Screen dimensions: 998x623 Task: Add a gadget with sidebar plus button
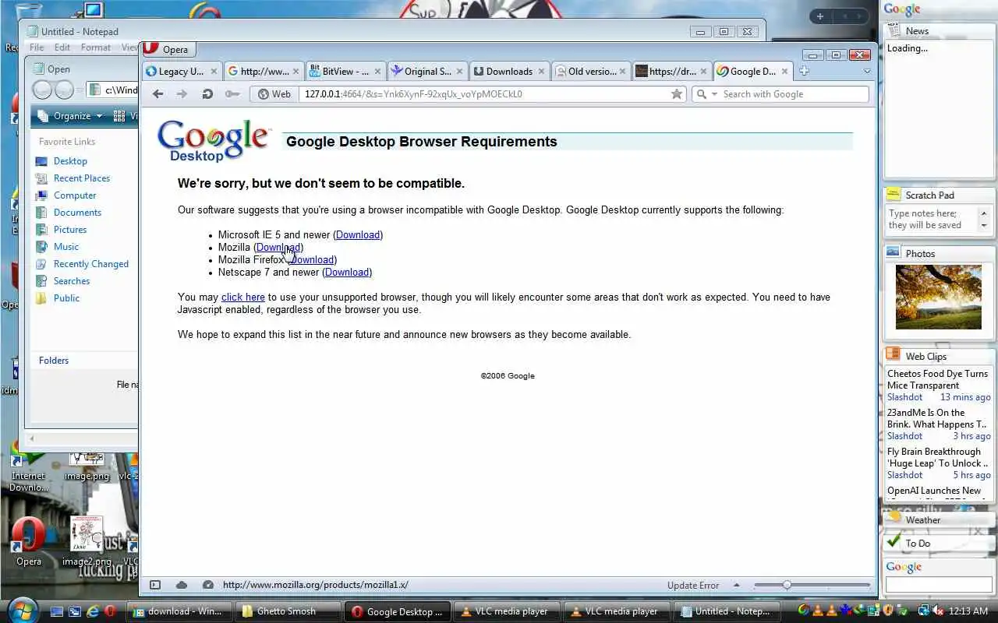point(820,16)
